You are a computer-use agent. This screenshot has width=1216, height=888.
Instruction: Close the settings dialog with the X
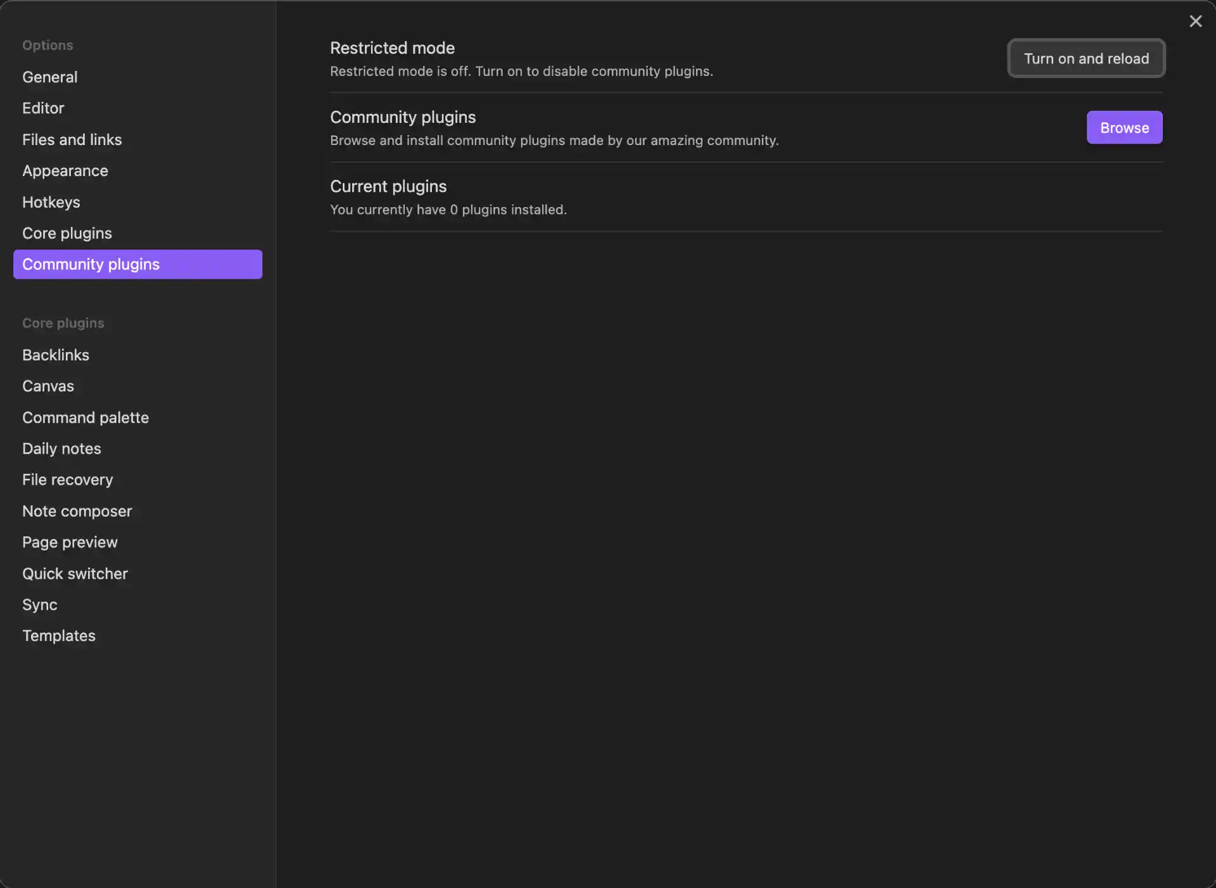1195,22
